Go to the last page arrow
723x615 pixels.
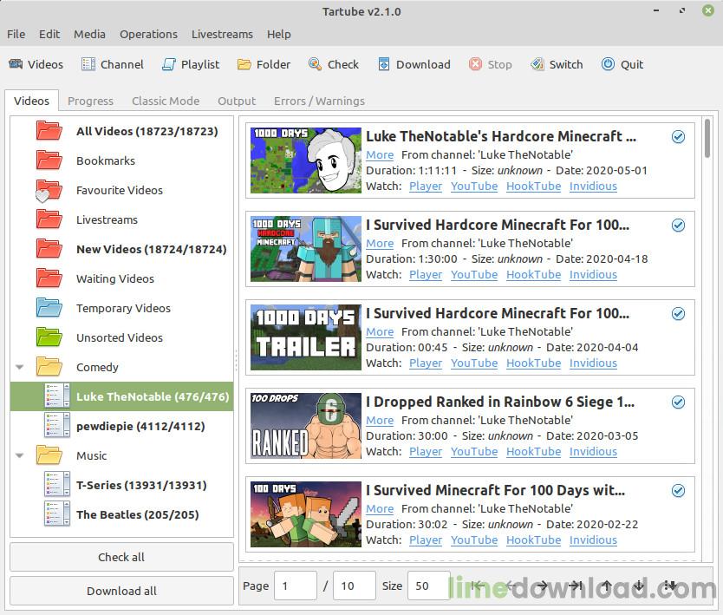575,586
